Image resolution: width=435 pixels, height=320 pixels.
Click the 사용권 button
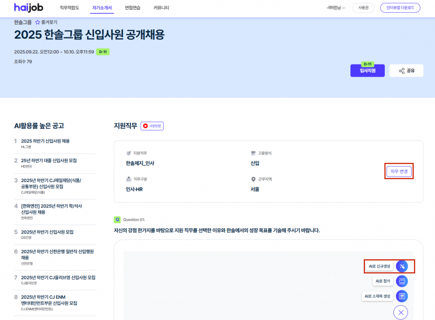point(363,8)
